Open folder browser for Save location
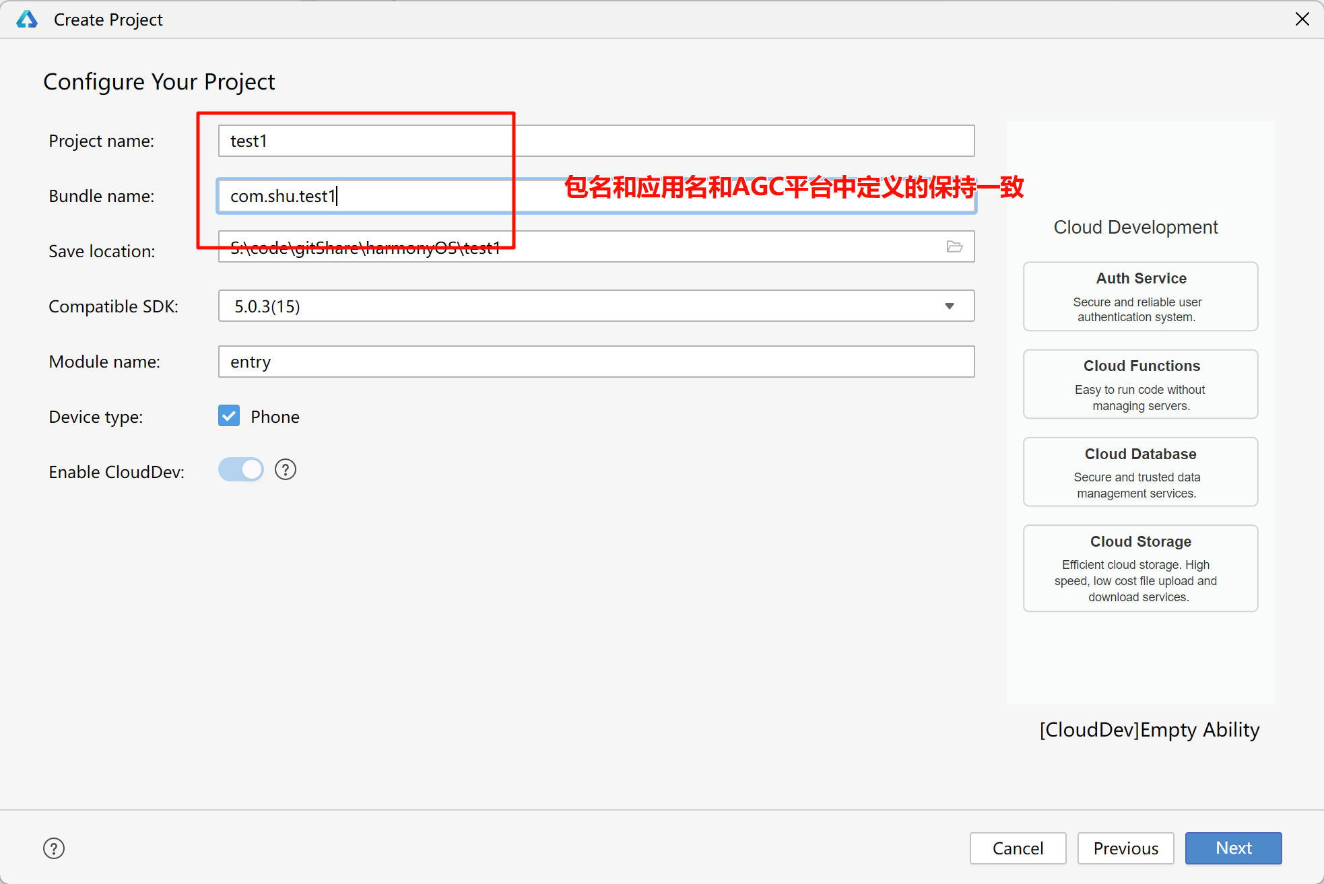 click(954, 246)
